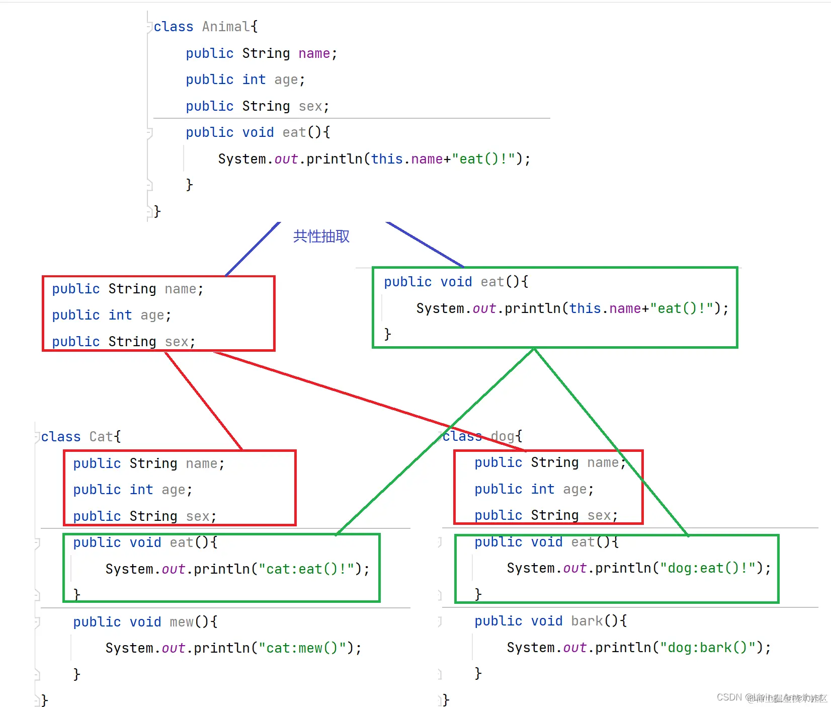Collapse the Cat mew() method fold marker

pyautogui.click(x=37, y=622)
